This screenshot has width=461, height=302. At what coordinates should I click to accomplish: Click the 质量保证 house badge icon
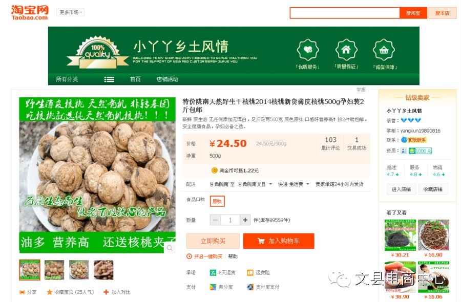coord(346,50)
